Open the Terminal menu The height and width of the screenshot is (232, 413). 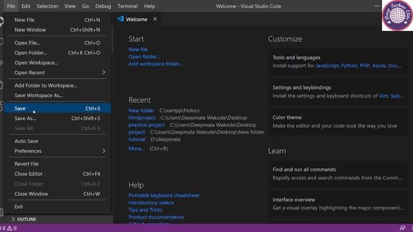128,6
